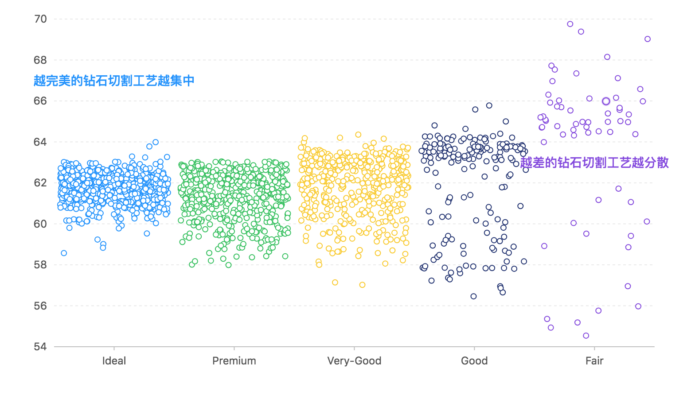This screenshot has height=395, width=695.
Task: Click the highlighted purple Fair point with halo
Action: (x=606, y=101)
